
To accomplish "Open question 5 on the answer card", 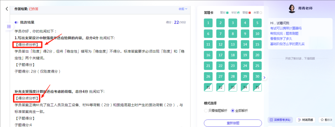I will [x=257, y=23].
